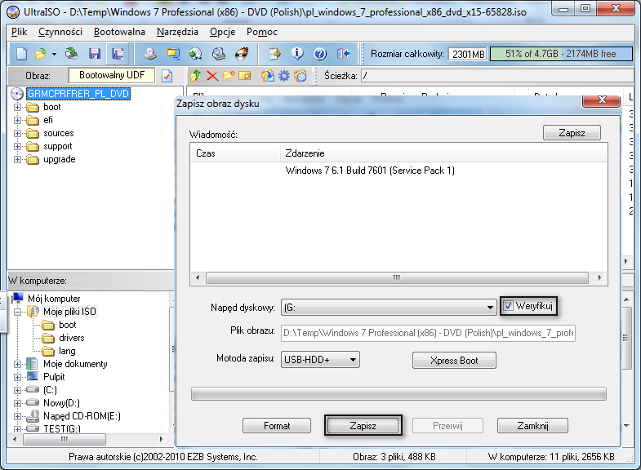Click the Register notepad icon in toolbar
641x470 pixels.
(x=274, y=54)
